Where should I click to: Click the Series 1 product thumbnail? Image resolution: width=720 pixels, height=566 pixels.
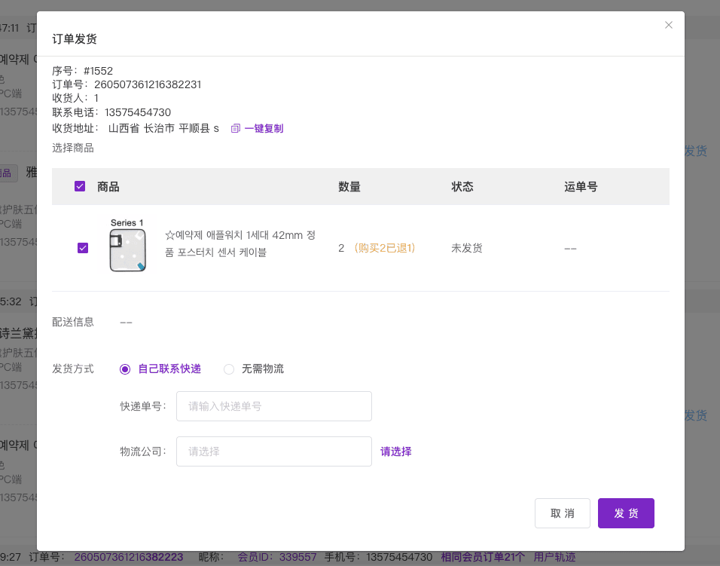(127, 246)
